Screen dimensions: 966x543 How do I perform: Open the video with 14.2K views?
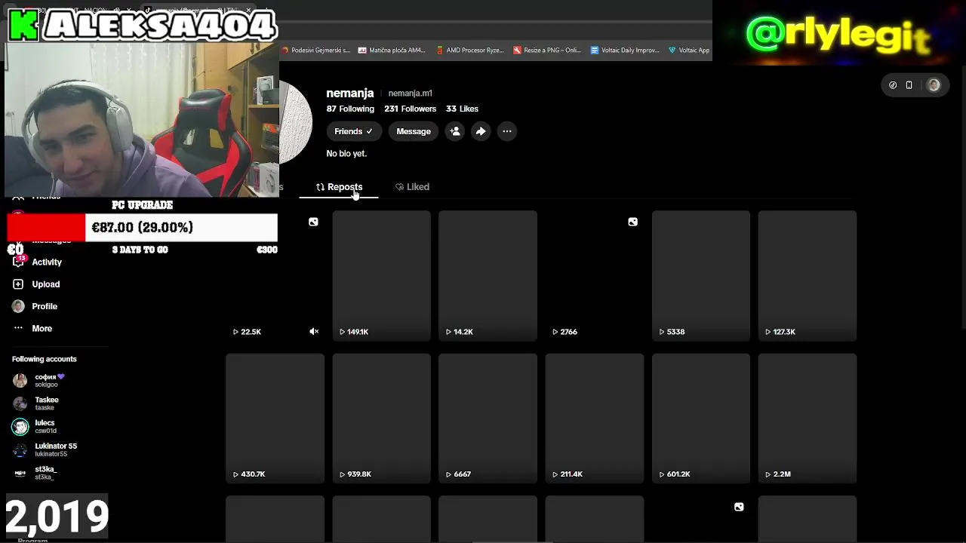tap(488, 275)
